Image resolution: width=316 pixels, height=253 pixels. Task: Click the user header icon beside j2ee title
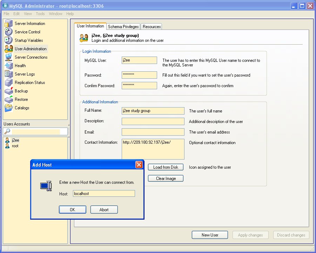click(84, 38)
